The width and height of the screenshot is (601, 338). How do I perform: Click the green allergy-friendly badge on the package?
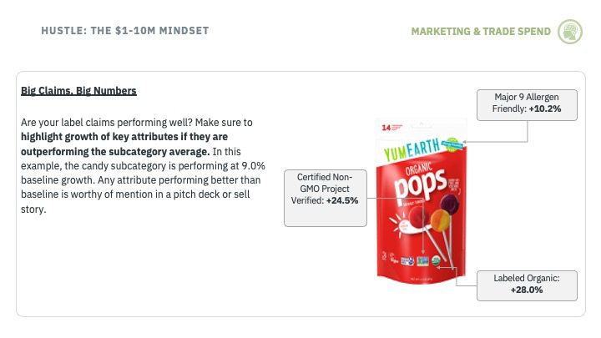pyautogui.click(x=452, y=144)
